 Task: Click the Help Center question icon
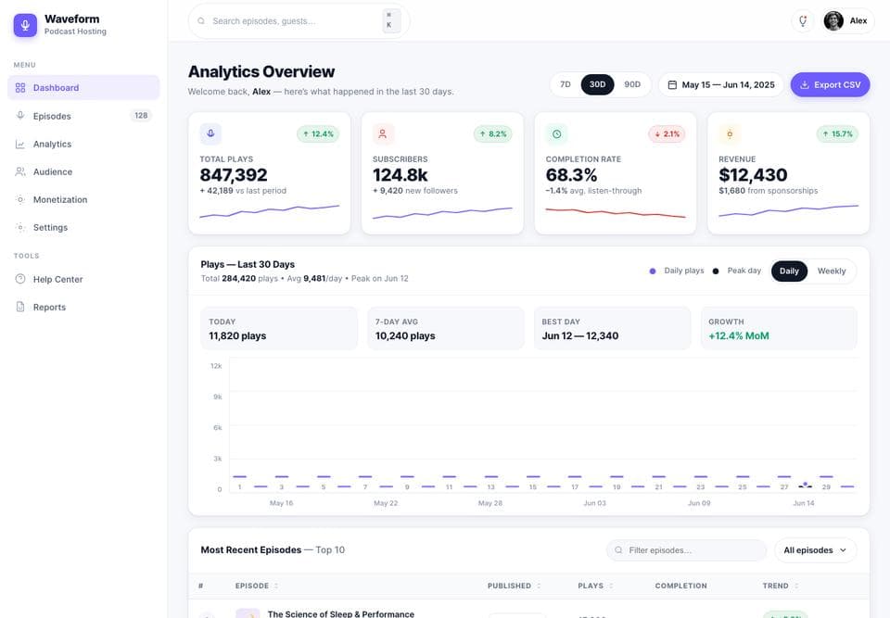[20, 279]
